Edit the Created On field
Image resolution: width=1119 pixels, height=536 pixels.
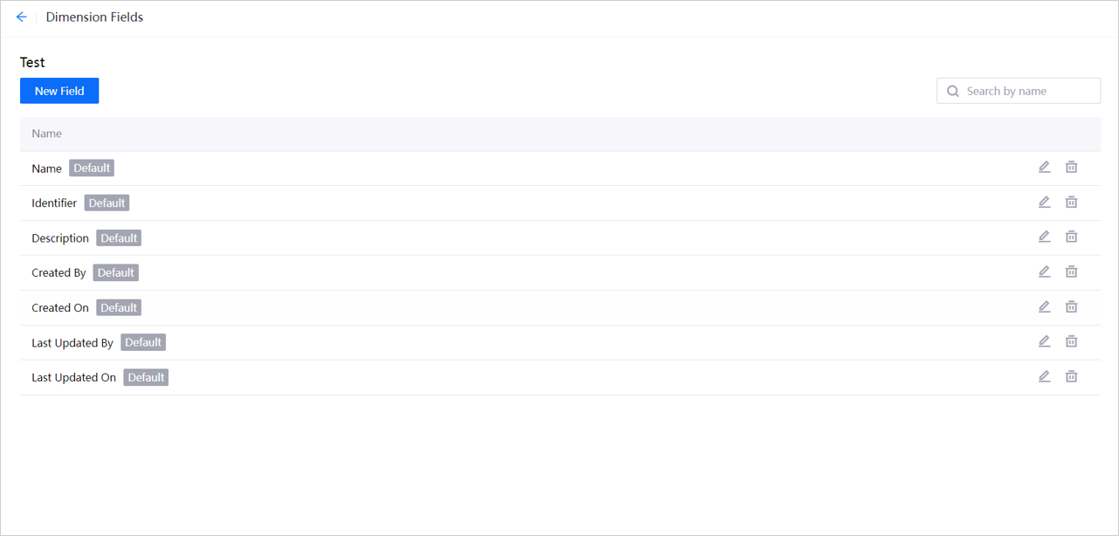click(1044, 306)
